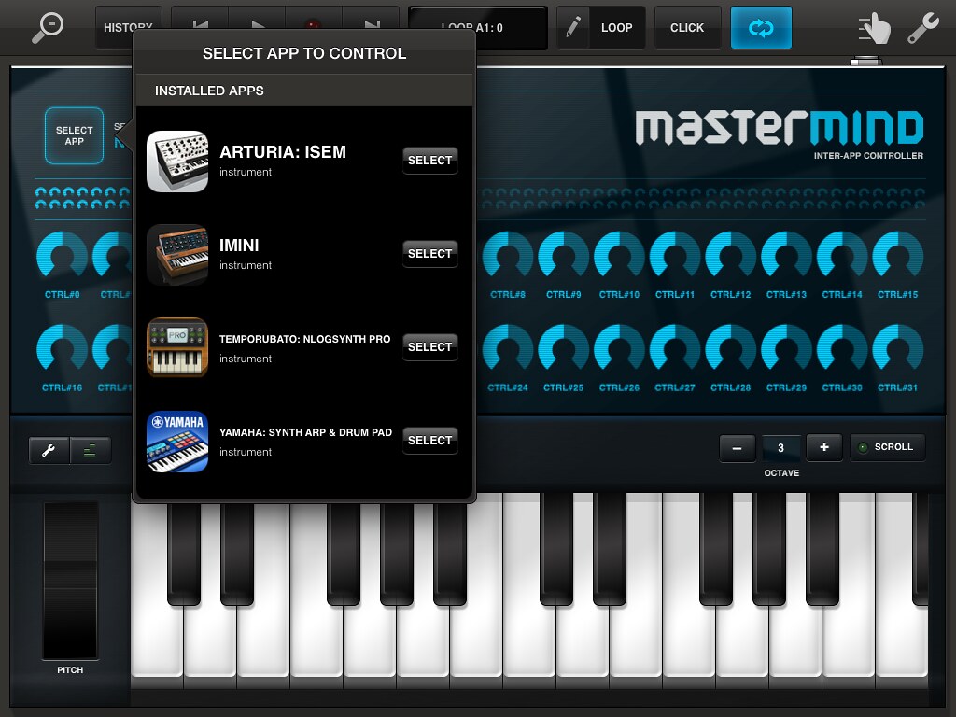Click the "TEMPORUBATO: NLOGSYNTH PRO" name

coord(305,339)
